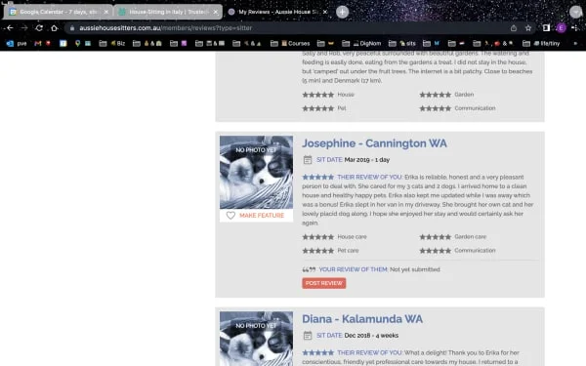Screen dimensions: 586x366
Task: Open Josephine - Cannington WA listing
Action: 374,143
